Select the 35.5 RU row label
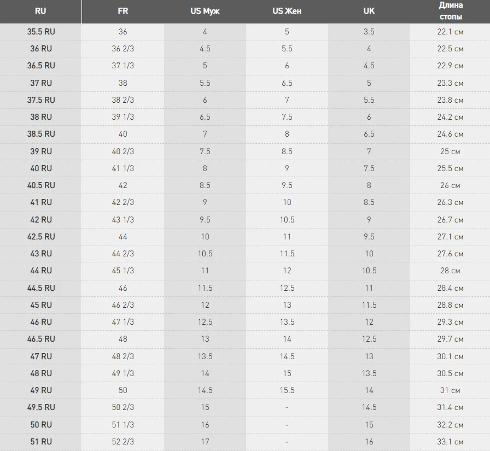Image resolution: width=490 pixels, height=451 pixels. click(x=41, y=32)
